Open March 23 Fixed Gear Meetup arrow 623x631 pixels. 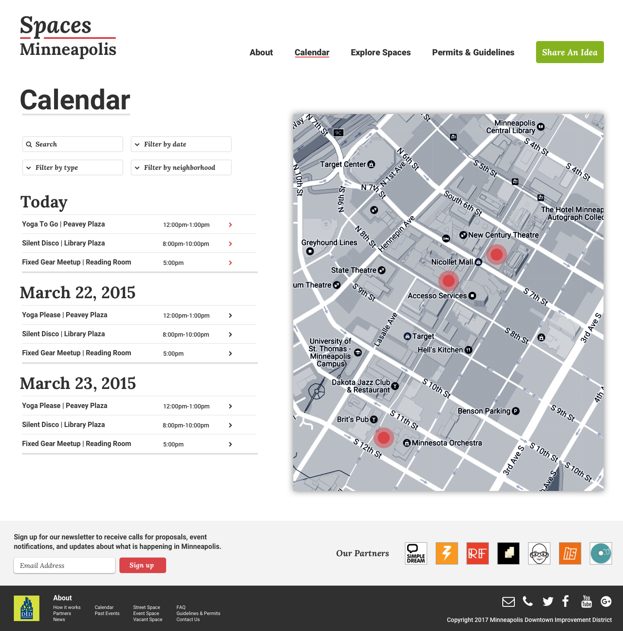(231, 444)
